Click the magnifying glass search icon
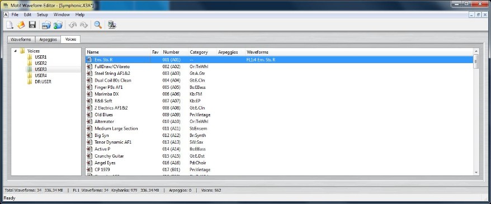 coord(98,25)
